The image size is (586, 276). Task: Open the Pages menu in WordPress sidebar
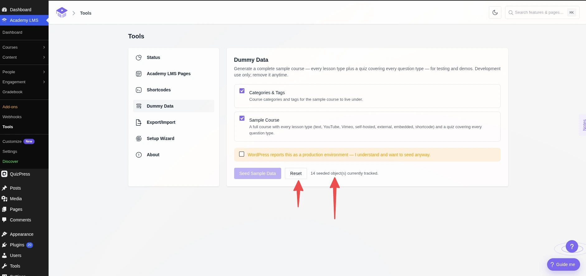(24, 209)
